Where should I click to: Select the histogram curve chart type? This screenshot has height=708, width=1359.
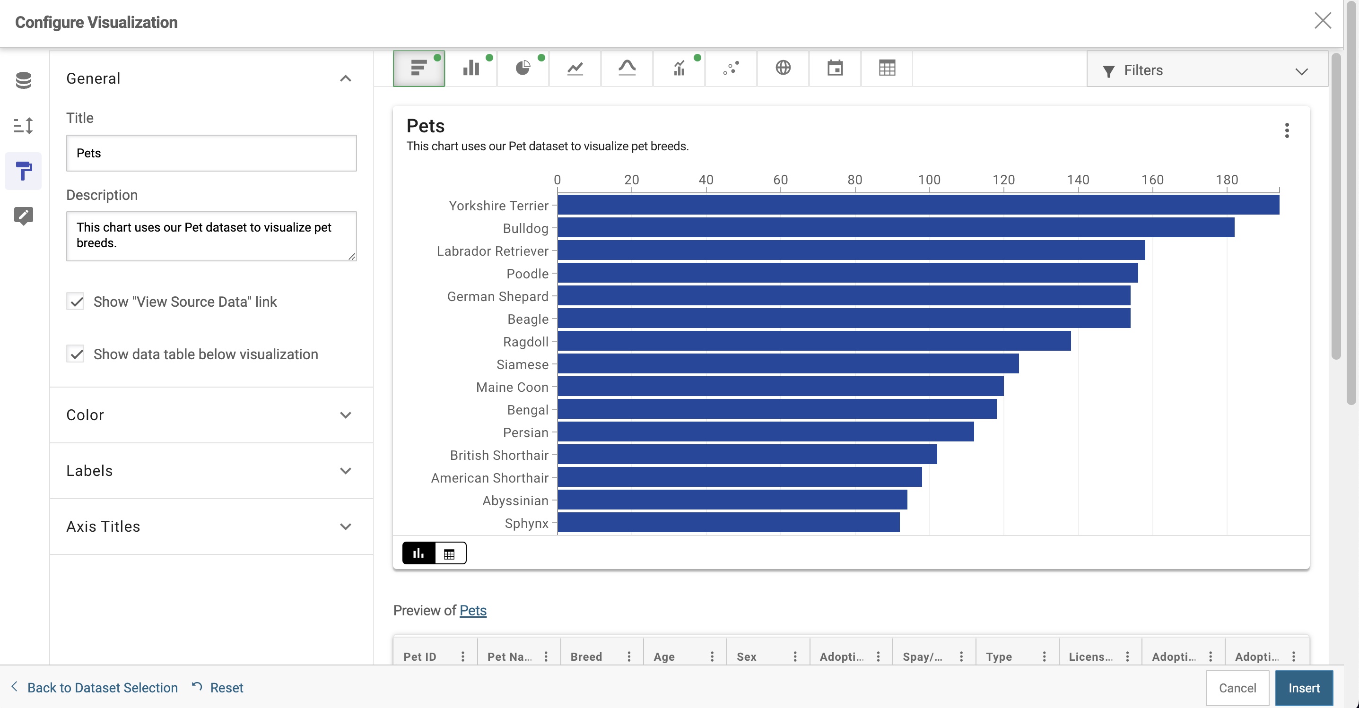click(x=627, y=69)
